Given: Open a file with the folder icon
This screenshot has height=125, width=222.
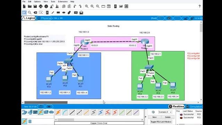Looking at the screenshot, I should (29, 6).
